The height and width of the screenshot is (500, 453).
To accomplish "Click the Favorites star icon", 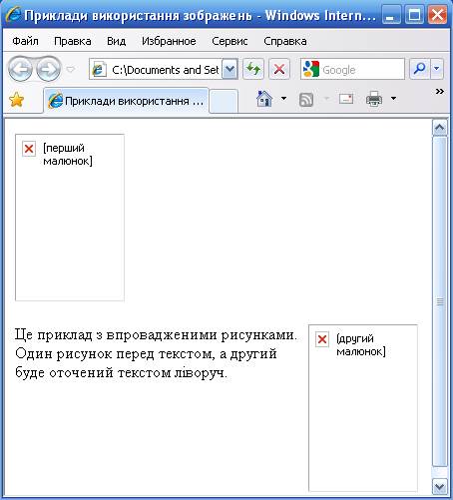I will tap(16, 100).
